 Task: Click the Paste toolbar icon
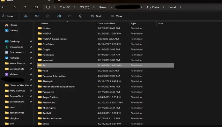point(48,16)
